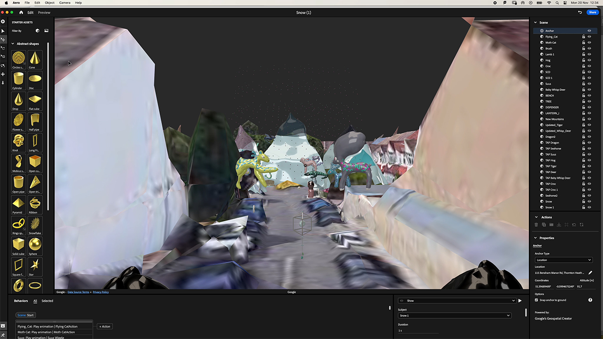The width and height of the screenshot is (603, 339).
Task: Show Selected behaviors tab
Action: point(47,301)
